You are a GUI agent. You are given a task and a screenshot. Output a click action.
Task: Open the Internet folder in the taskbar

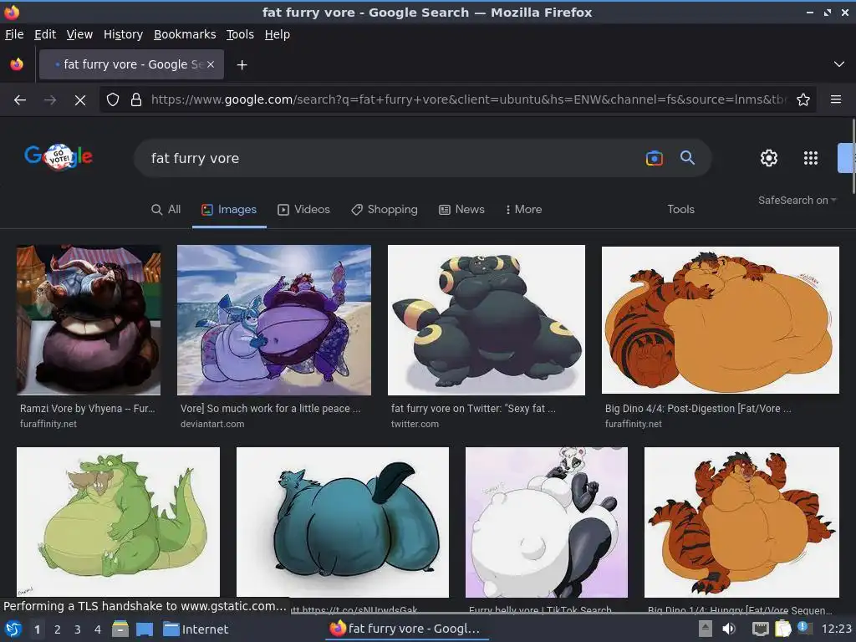tap(196, 629)
